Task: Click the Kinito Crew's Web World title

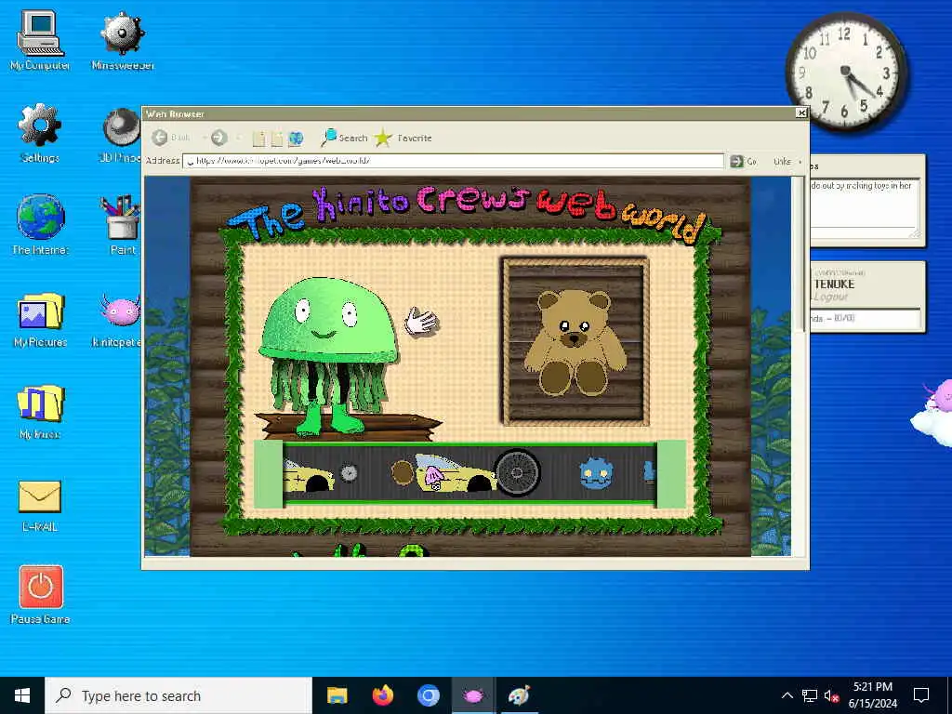Action: click(x=469, y=213)
